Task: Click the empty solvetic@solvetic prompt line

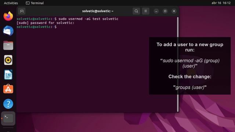Action: pyautogui.click(x=37, y=27)
